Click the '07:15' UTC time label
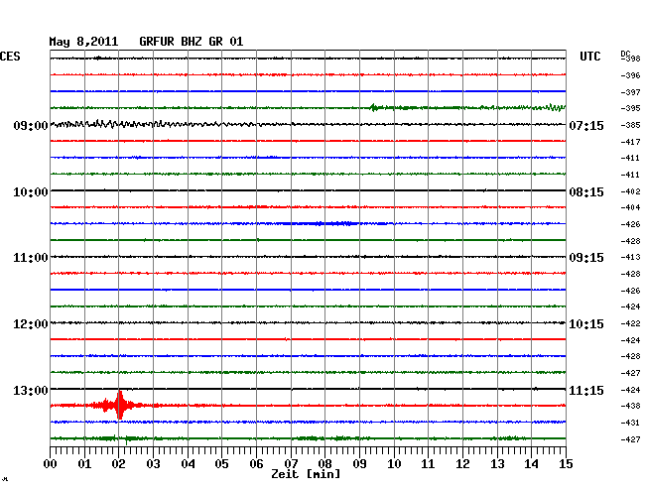645x490 pixels. click(586, 125)
